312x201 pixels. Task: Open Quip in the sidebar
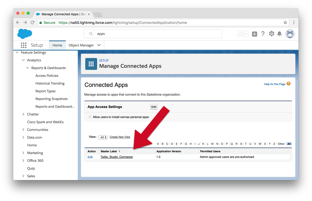(x=31, y=168)
